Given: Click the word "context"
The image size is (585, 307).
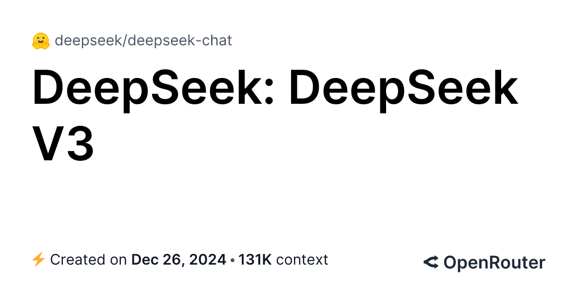Looking at the screenshot, I should point(302,260).
